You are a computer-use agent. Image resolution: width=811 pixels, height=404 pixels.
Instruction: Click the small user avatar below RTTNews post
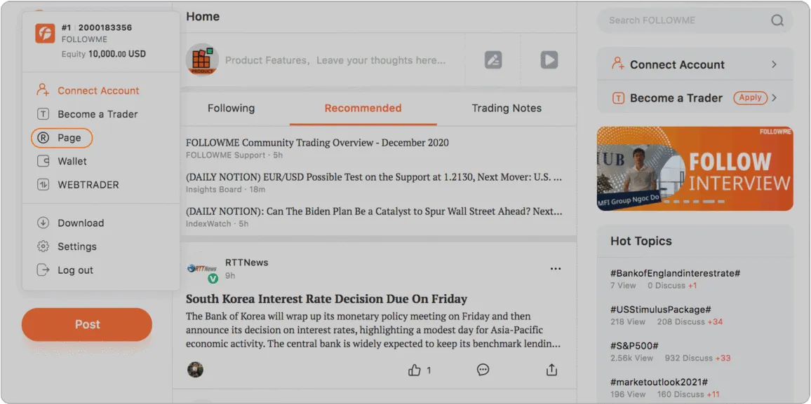point(195,370)
